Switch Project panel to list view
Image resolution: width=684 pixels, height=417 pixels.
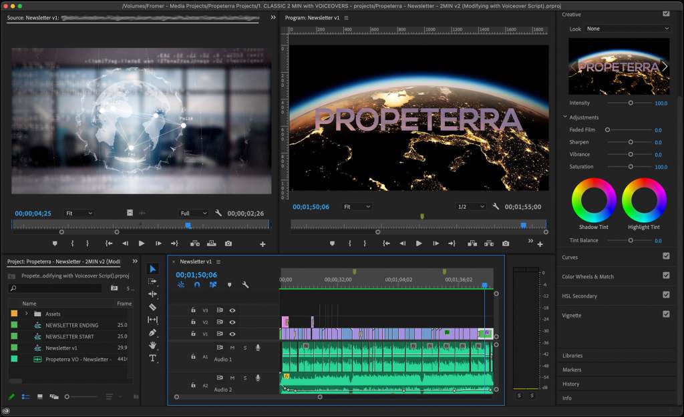26,396
